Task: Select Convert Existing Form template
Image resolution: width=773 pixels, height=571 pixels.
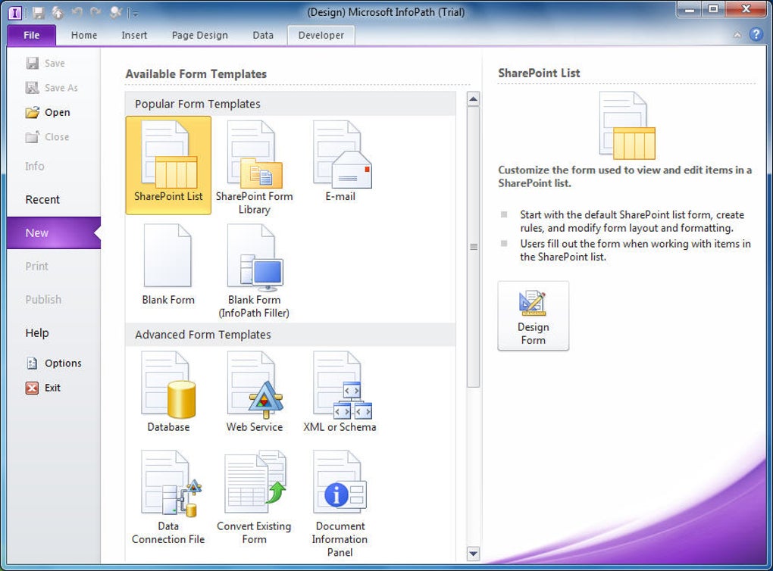Action: tap(254, 496)
